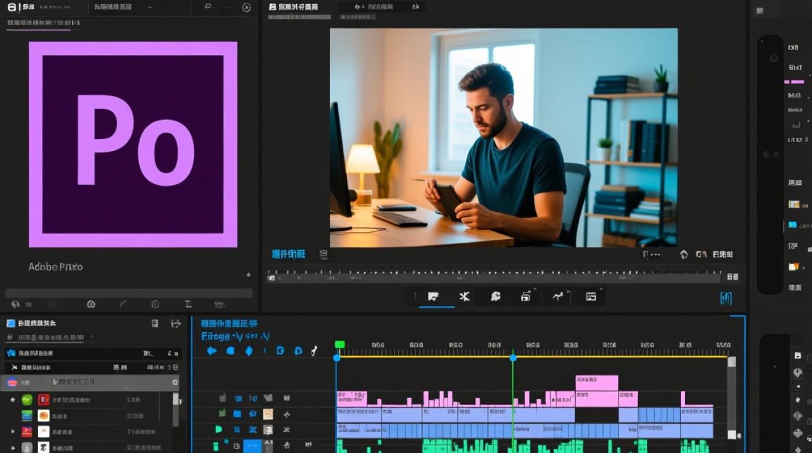
Task: Open the blue-labeled tab below the video preview
Action: (x=289, y=254)
